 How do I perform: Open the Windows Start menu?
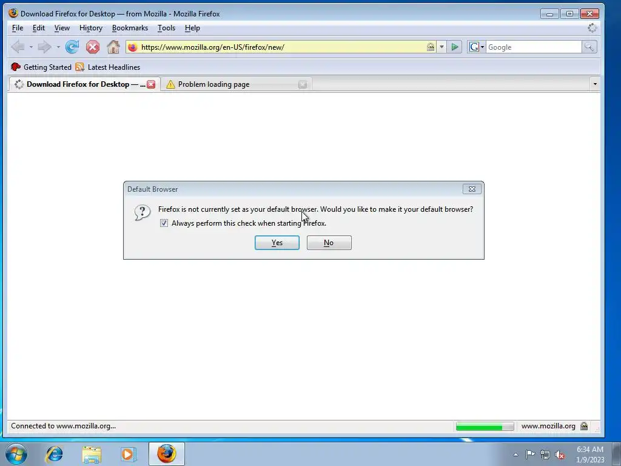point(16,454)
